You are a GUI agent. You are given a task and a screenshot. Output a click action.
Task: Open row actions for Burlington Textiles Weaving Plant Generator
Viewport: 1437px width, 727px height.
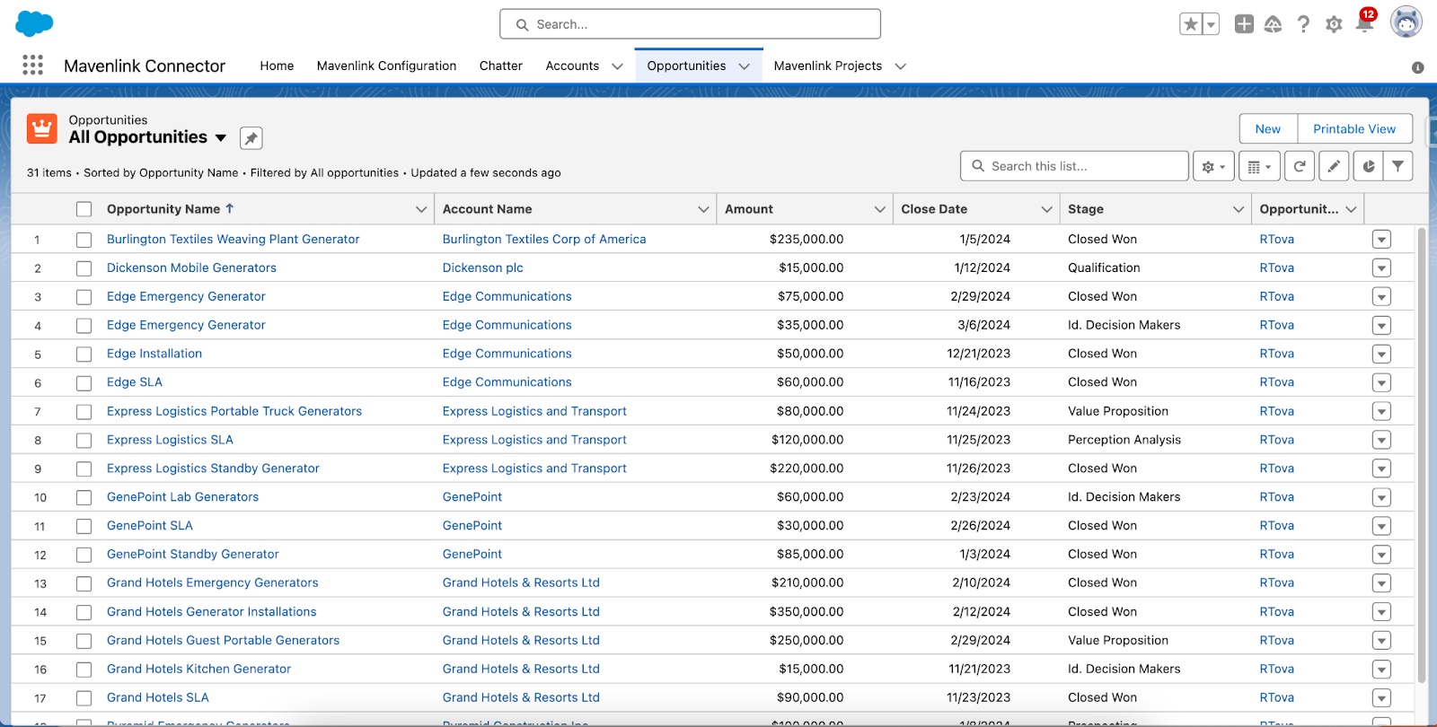[1381, 240]
